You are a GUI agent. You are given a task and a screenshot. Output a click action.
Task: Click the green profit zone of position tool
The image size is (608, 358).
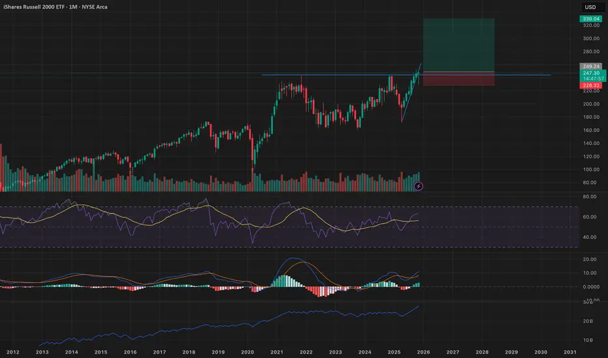[x=459, y=45]
